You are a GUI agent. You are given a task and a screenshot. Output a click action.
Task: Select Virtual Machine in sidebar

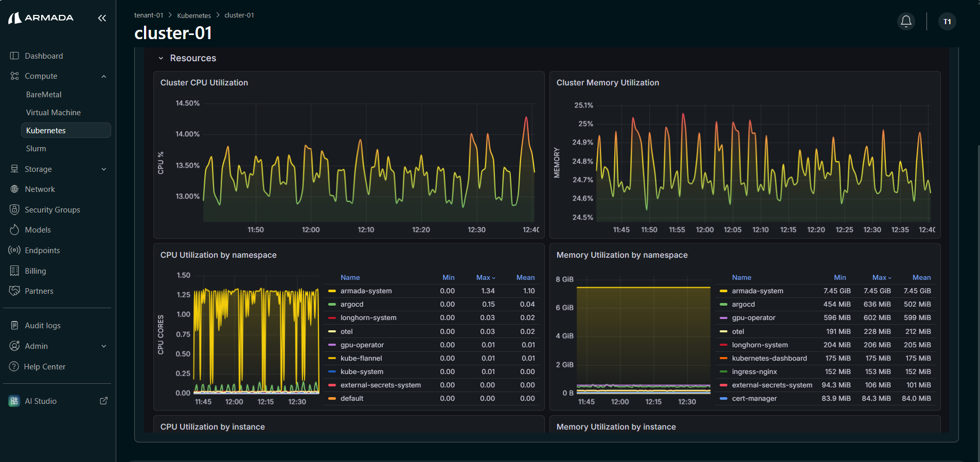[54, 112]
